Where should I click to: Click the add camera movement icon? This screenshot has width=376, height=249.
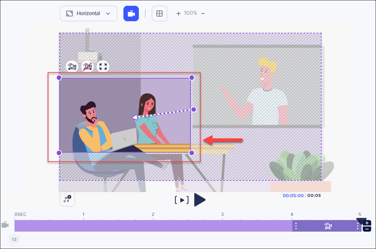[x=72, y=67]
